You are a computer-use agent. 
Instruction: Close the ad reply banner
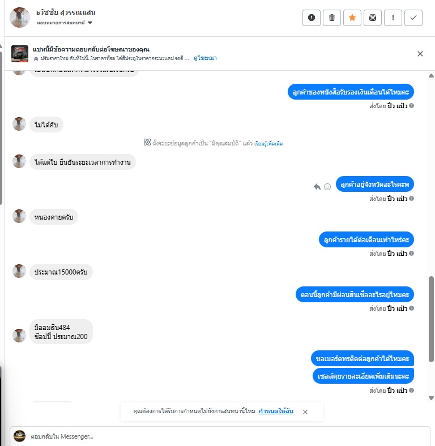pyautogui.click(x=420, y=54)
